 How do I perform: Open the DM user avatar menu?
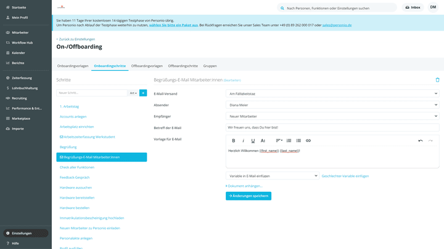pyautogui.click(x=433, y=7)
